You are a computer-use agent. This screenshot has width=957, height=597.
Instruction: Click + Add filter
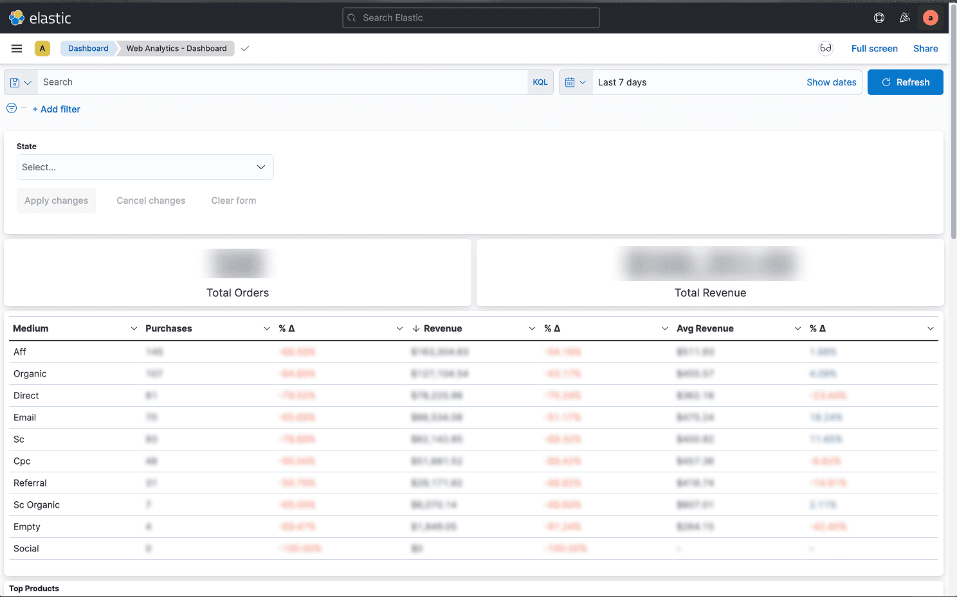click(x=57, y=109)
